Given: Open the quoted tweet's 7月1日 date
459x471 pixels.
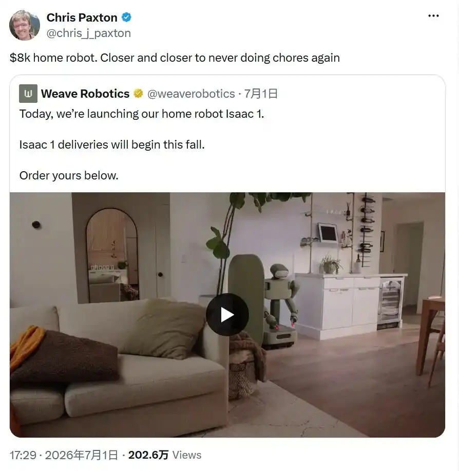Looking at the screenshot, I should coord(260,94).
